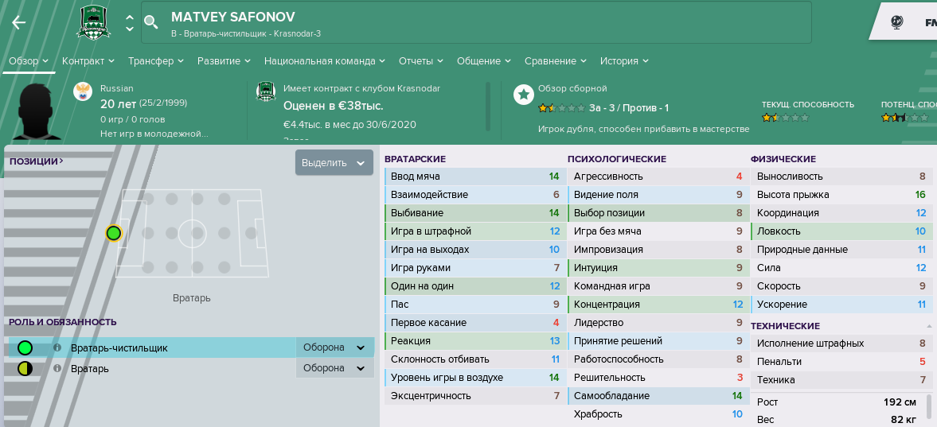Viewport: 937px width, 427px height.
Task: Click info icon for Вратарь-чистильщик role
Action: point(57,347)
